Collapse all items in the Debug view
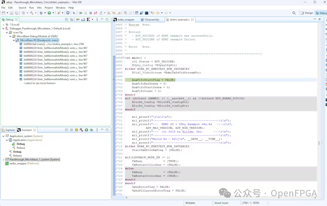 pos(67,19)
